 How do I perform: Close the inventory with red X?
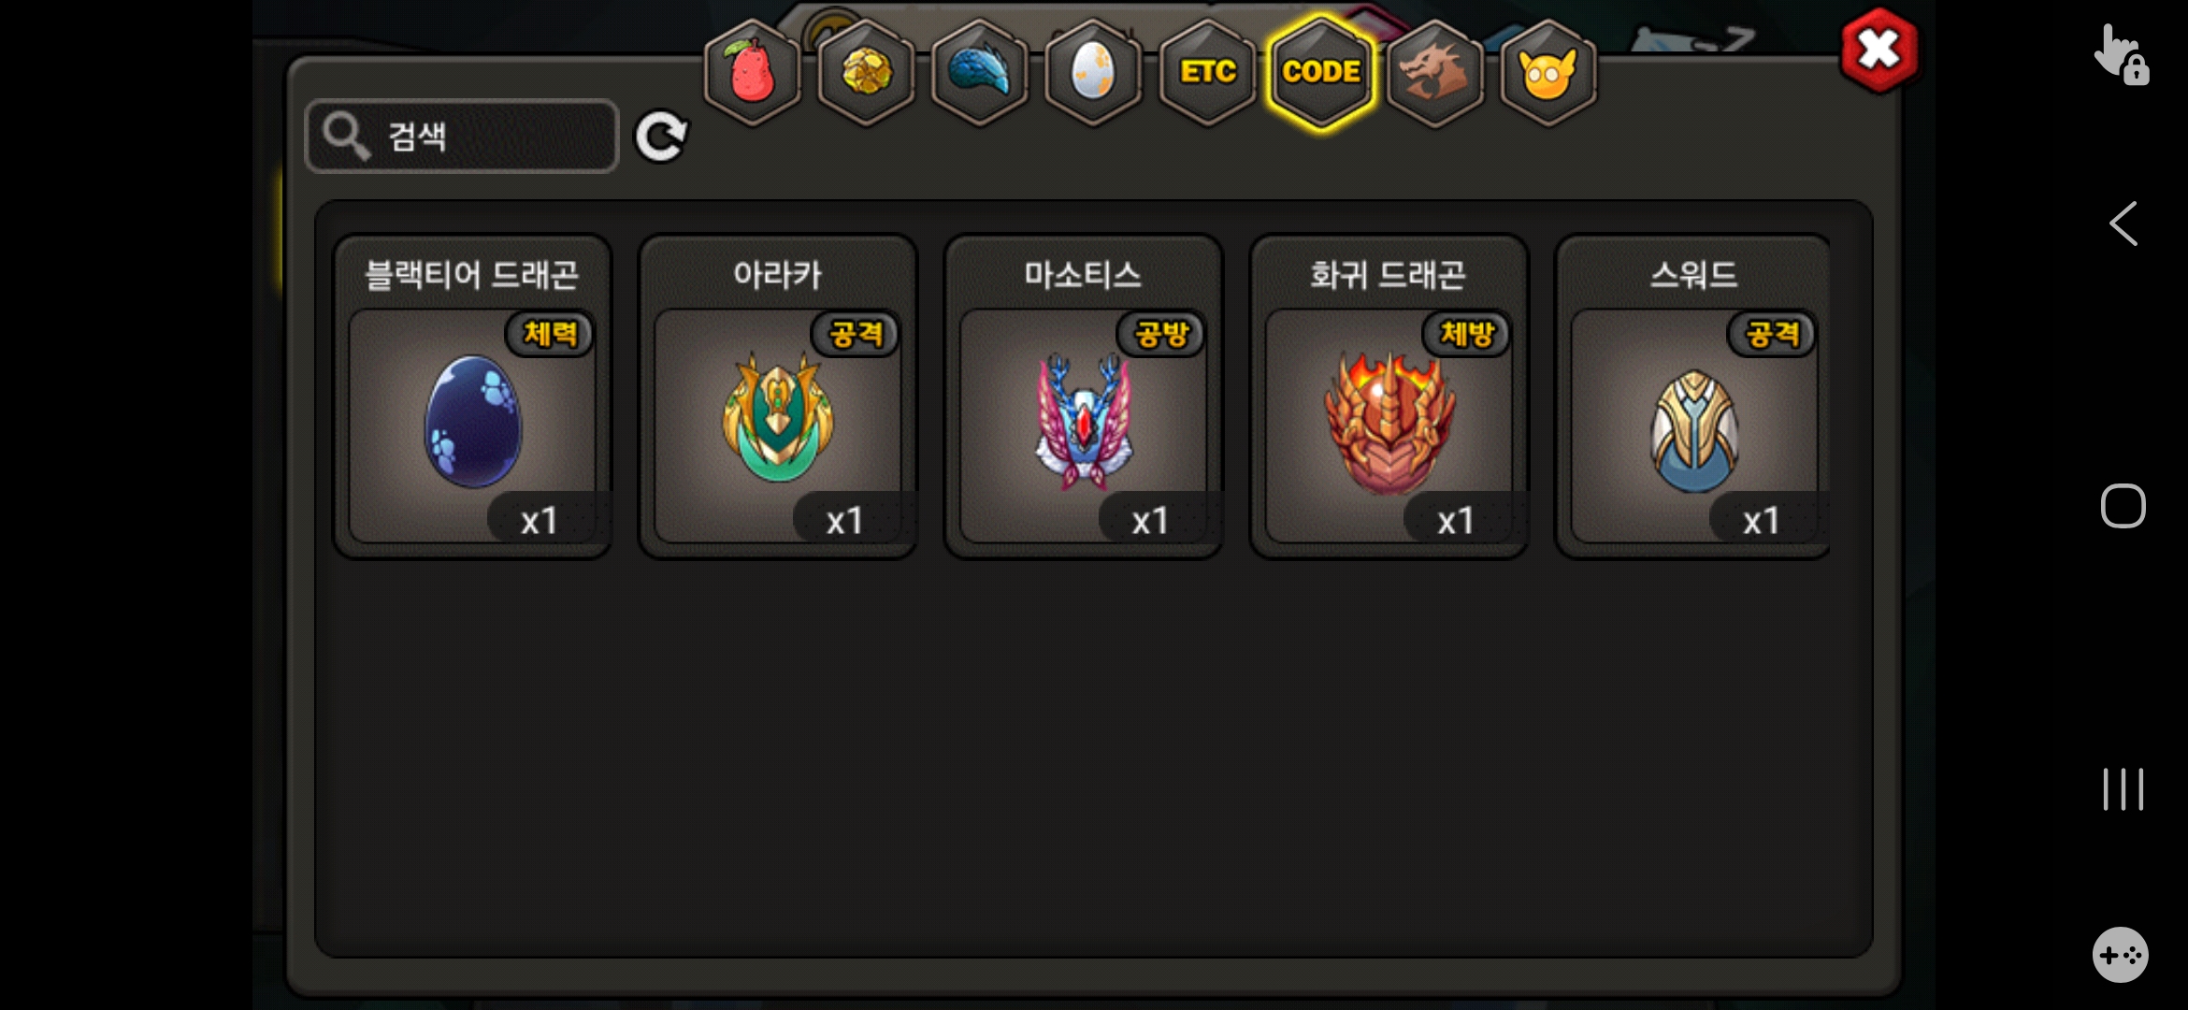pyautogui.click(x=1879, y=50)
